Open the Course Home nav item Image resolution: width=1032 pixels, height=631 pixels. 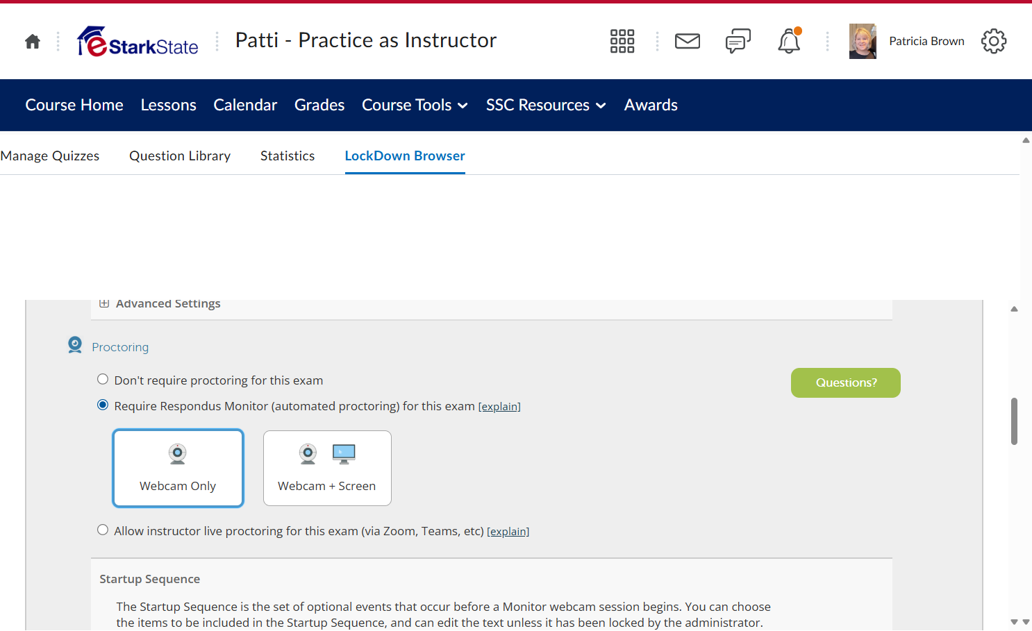point(74,105)
